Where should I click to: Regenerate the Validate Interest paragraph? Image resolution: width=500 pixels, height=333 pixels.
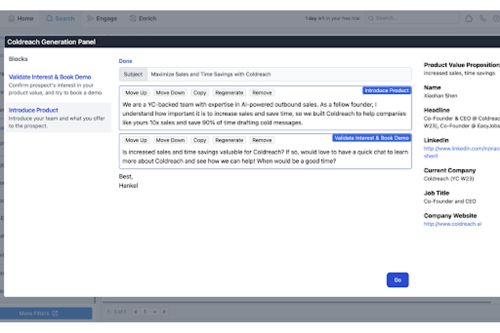(x=229, y=140)
